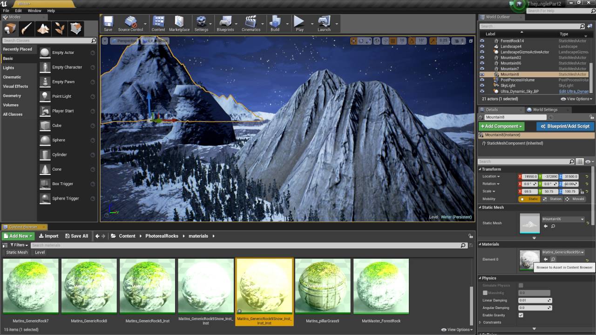
Task: Select the MatIns_GenericRock7 material thumbnail
Action: pyautogui.click(x=31, y=286)
